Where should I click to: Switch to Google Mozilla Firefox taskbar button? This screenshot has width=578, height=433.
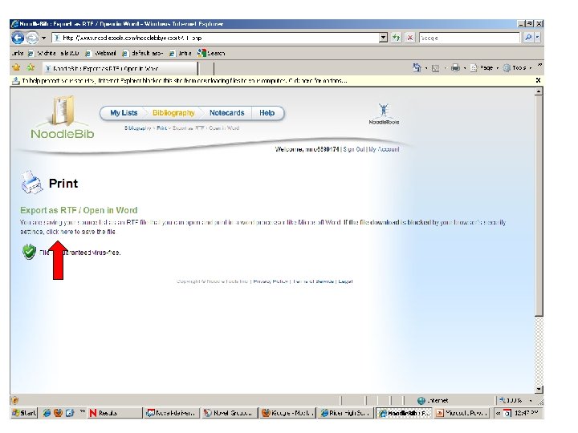(x=287, y=413)
